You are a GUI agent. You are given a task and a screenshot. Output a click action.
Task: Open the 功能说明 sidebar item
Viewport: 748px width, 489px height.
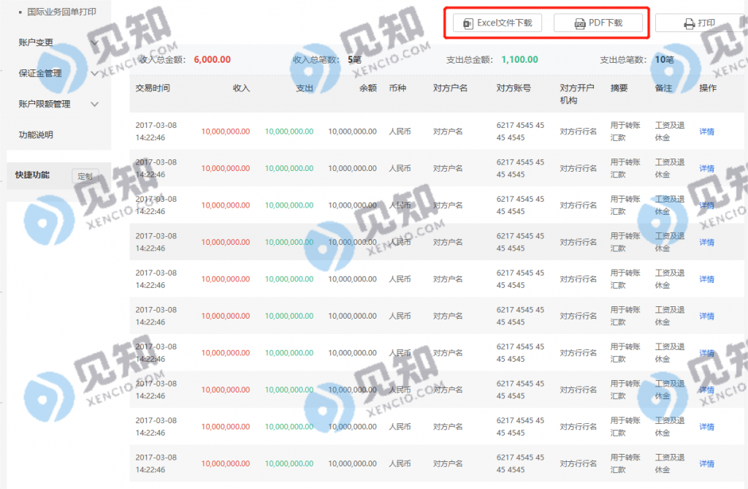tap(36, 134)
